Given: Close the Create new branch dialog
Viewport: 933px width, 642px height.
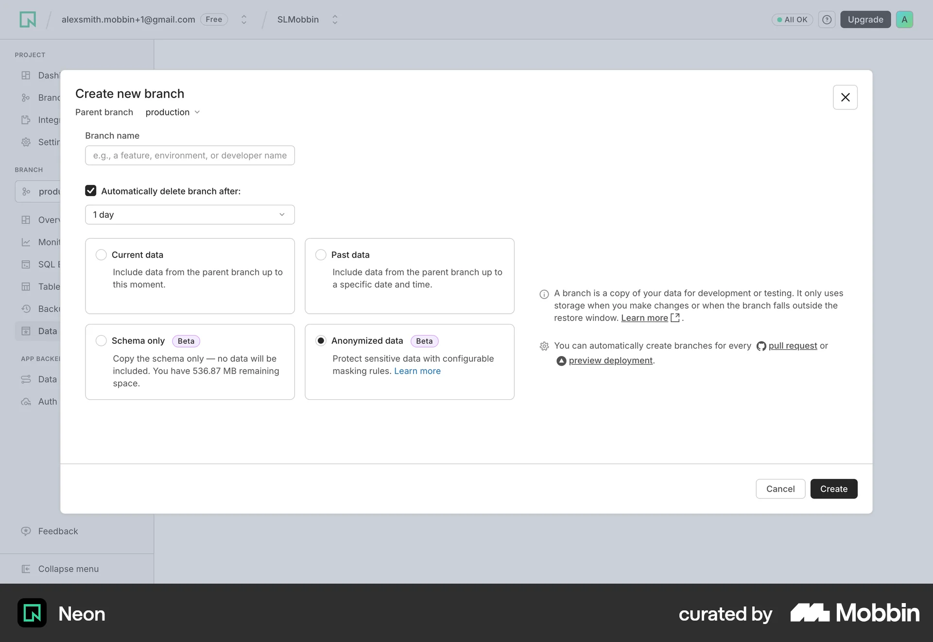Looking at the screenshot, I should point(845,97).
